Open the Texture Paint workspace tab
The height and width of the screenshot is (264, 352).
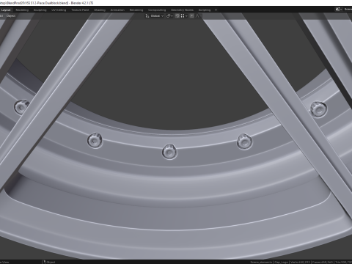click(80, 10)
